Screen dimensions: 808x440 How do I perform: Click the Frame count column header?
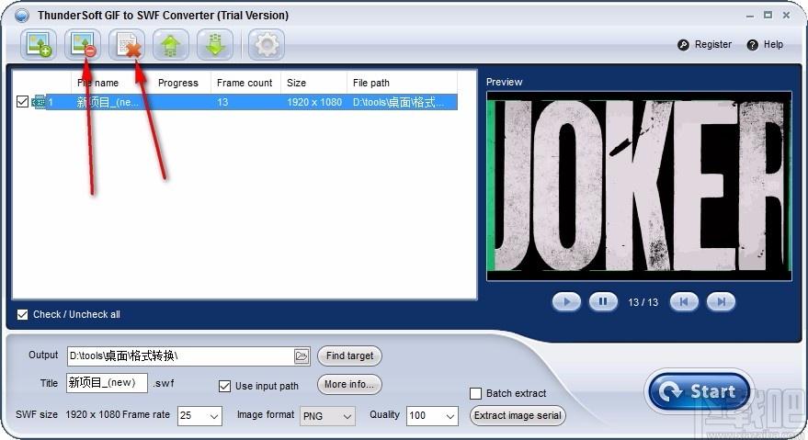[x=245, y=83]
